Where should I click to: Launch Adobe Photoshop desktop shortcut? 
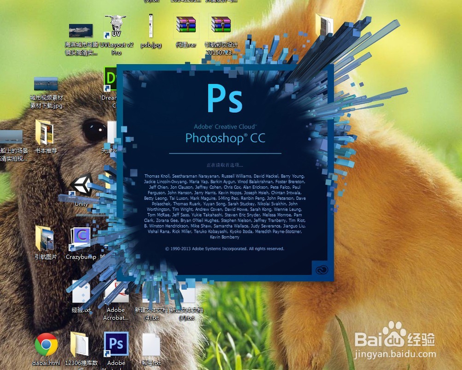[116, 344]
